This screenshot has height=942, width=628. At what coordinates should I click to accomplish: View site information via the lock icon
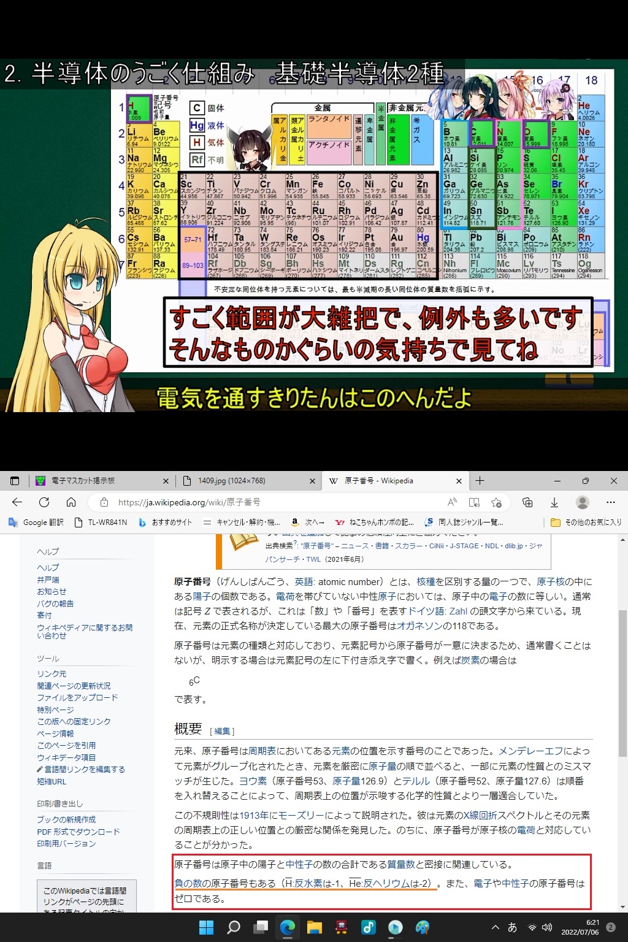tap(104, 502)
